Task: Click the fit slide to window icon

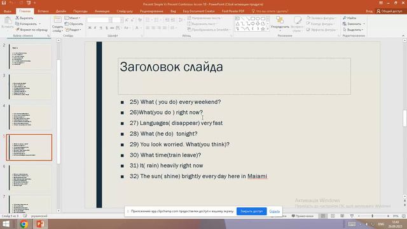Action: 404,216
